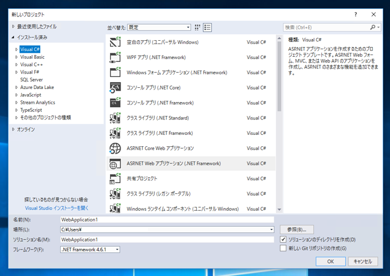Image resolution: width=390 pixels, height=276 pixels.
Task: Select JavaScript in the tree
Action: click(30, 95)
